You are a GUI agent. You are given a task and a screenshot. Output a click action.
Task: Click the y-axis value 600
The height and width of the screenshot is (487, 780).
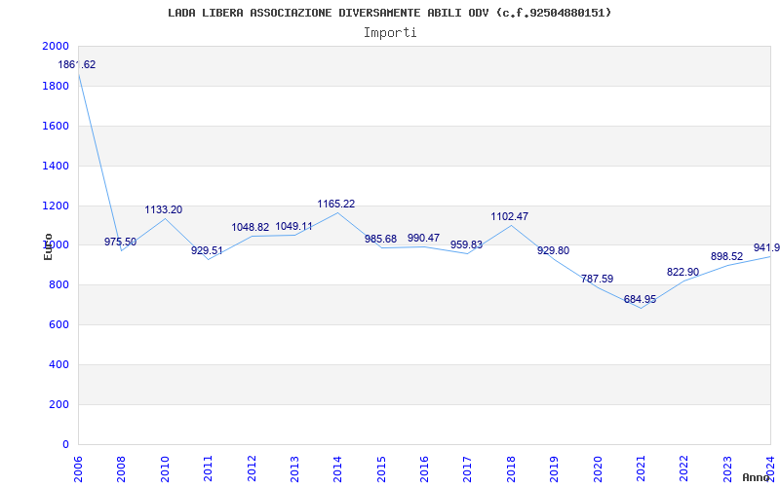(x=58, y=324)
